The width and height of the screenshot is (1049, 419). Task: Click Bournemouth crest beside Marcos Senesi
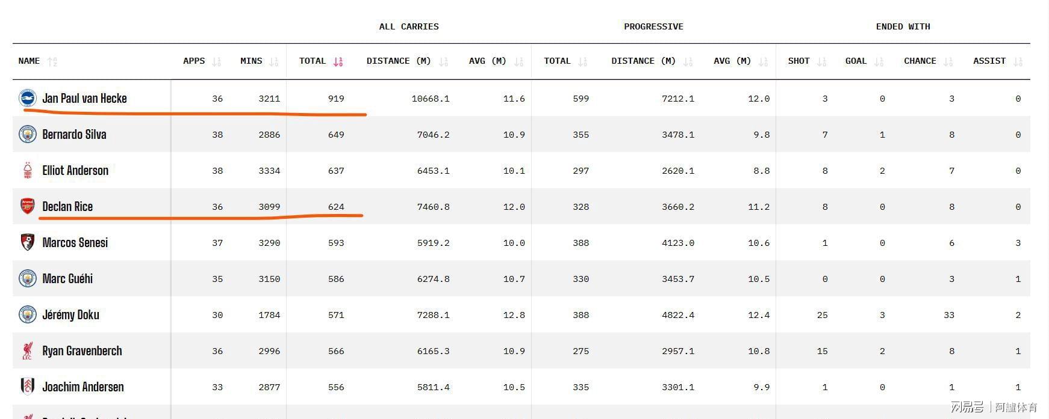point(27,242)
